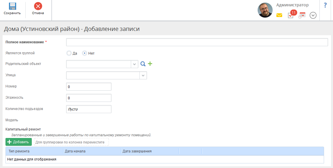
Task: Click the Администратор user name
Action: click(x=292, y=5)
